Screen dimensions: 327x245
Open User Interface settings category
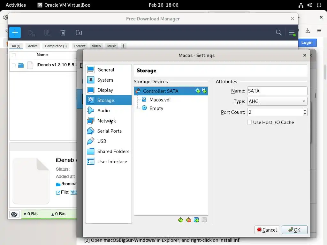tap(109, 161)
